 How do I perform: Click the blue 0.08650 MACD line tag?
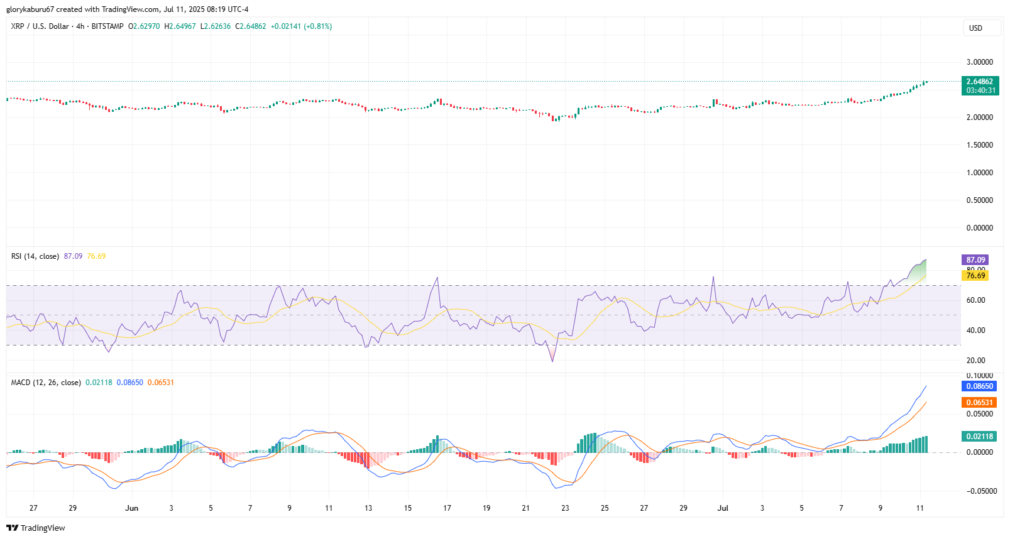pos(979,386)
